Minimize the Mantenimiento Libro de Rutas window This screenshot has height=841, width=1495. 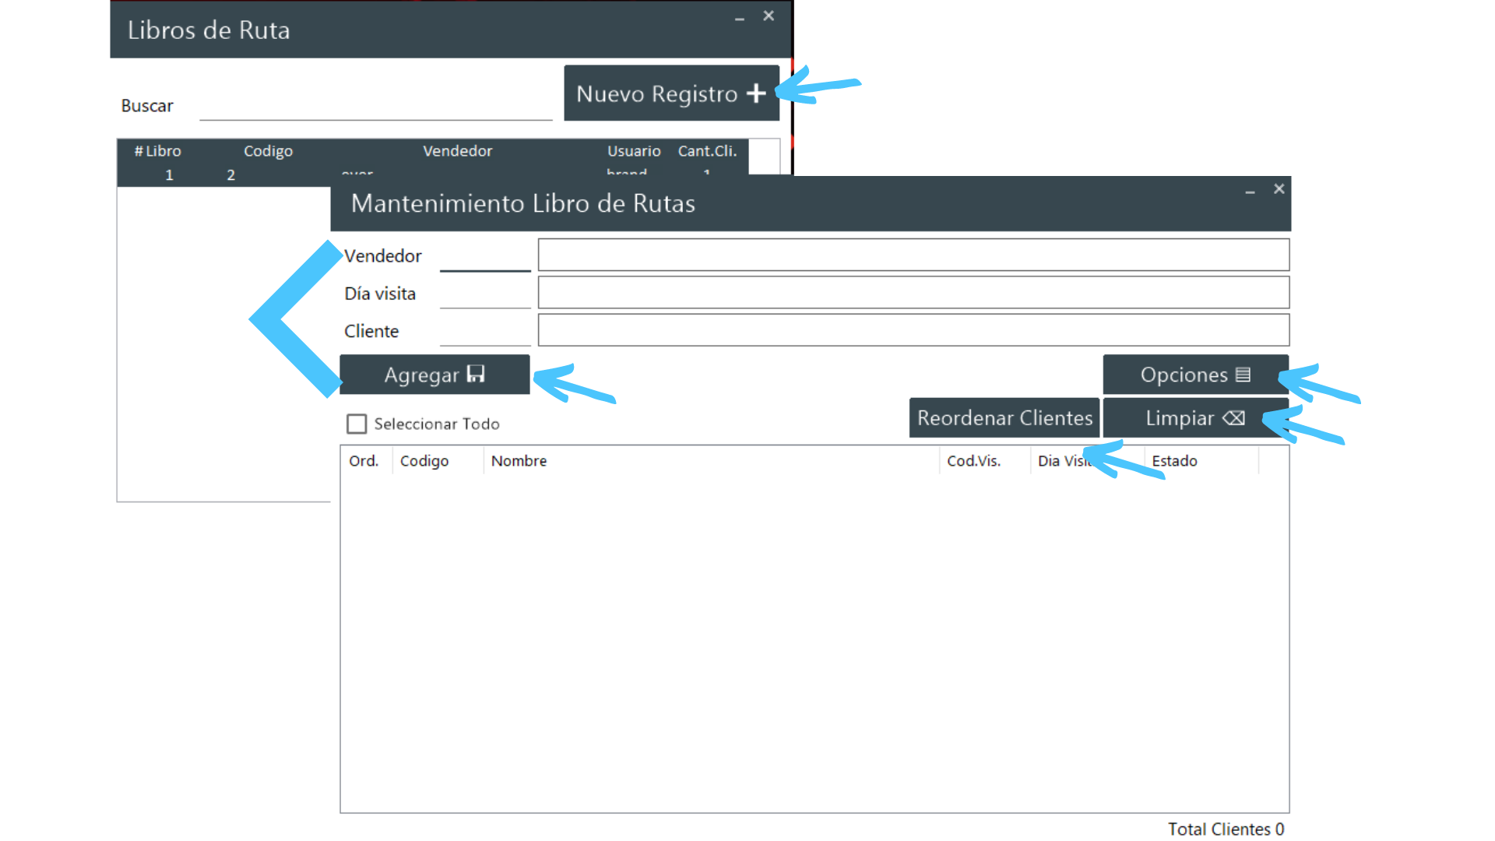click(1250, 190)
